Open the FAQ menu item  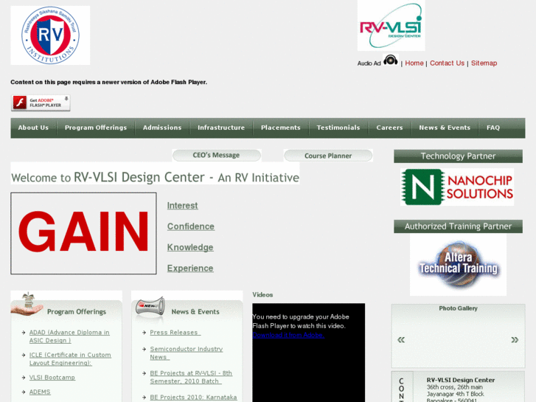[493, 128]
